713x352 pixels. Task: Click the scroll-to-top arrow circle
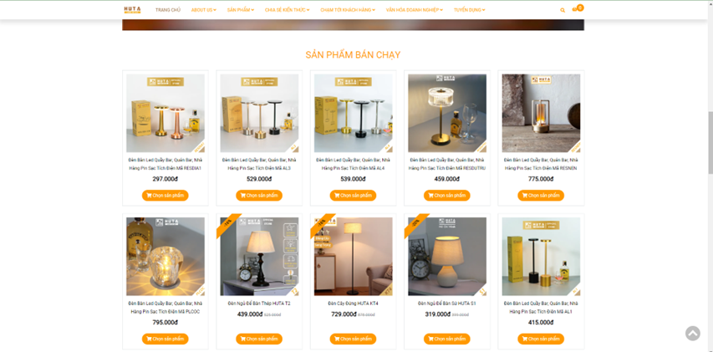pos(693,334)
